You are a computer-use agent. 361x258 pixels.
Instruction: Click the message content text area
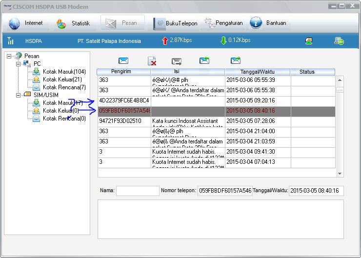pyautogui.click(x=221, y=219)
